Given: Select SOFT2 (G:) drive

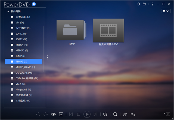Looking at the screenshot, I should pyautogui.click(x=24, y=39).
